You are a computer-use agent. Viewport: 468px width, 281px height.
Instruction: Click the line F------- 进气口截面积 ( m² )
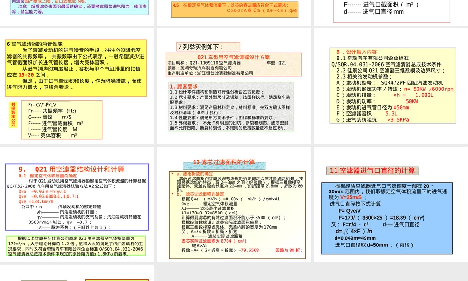381,5
